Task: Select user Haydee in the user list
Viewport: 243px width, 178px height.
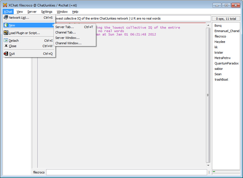Action: 220,42
